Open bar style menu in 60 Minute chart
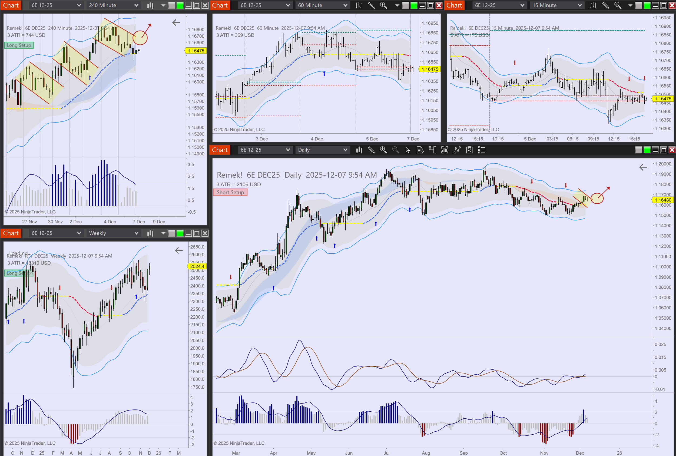 click(359, 5)
